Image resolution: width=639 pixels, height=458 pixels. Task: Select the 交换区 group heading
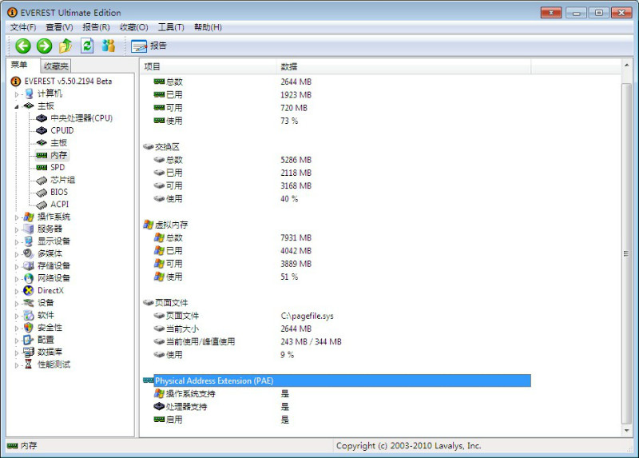coord(167,147)
